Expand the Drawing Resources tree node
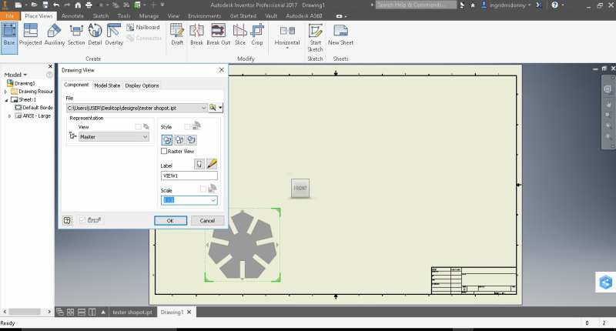The image size is (616, 331). [5, 92]
